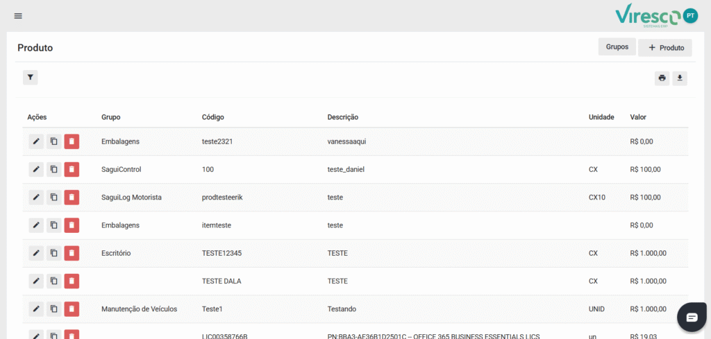Open the product filter panel
711x339 pixels.
pyautogui.click(x=31, y=78)
